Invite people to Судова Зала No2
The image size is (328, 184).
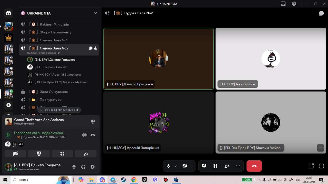pyautogui.click(x=96, y=48)
